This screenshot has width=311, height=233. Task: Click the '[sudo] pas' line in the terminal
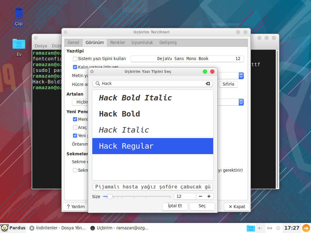pos(47,70)
